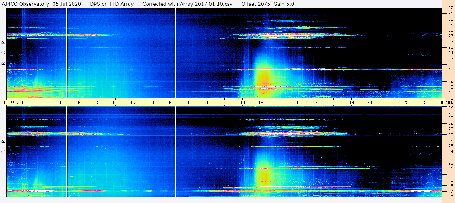455x203 pixels.
Task: Select hour 06 on the UTC axis
Action: (115, 102)
